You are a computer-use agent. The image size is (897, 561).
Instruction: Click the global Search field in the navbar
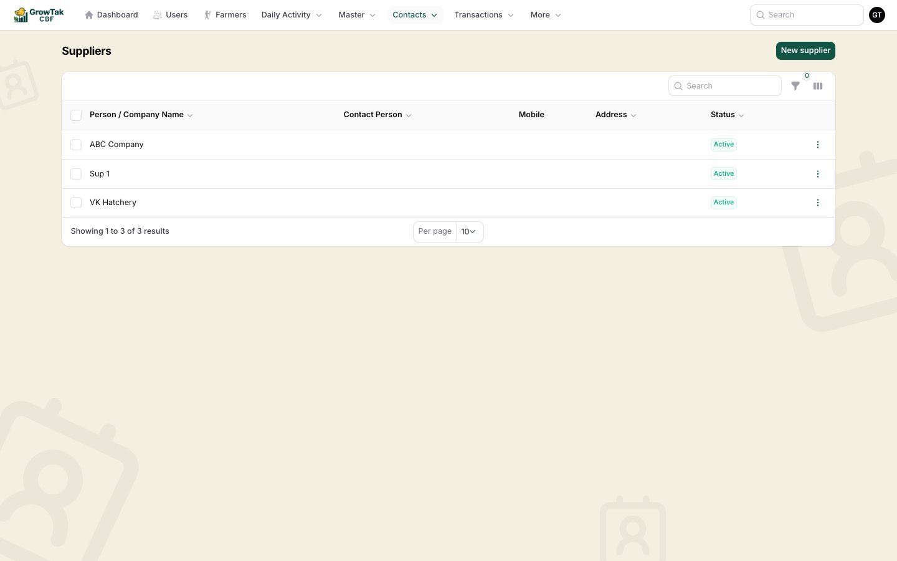tap(807, 15)
